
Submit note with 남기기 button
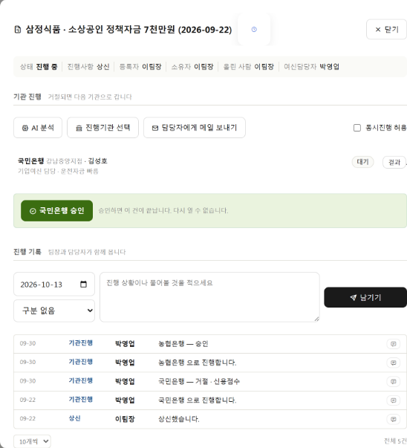(365, 297)
